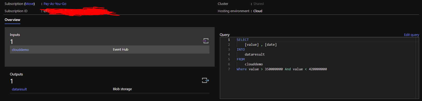This screenshot has width=422, height=101.
Task: Click clouddemo in the query editor
Action: point(254,64)
